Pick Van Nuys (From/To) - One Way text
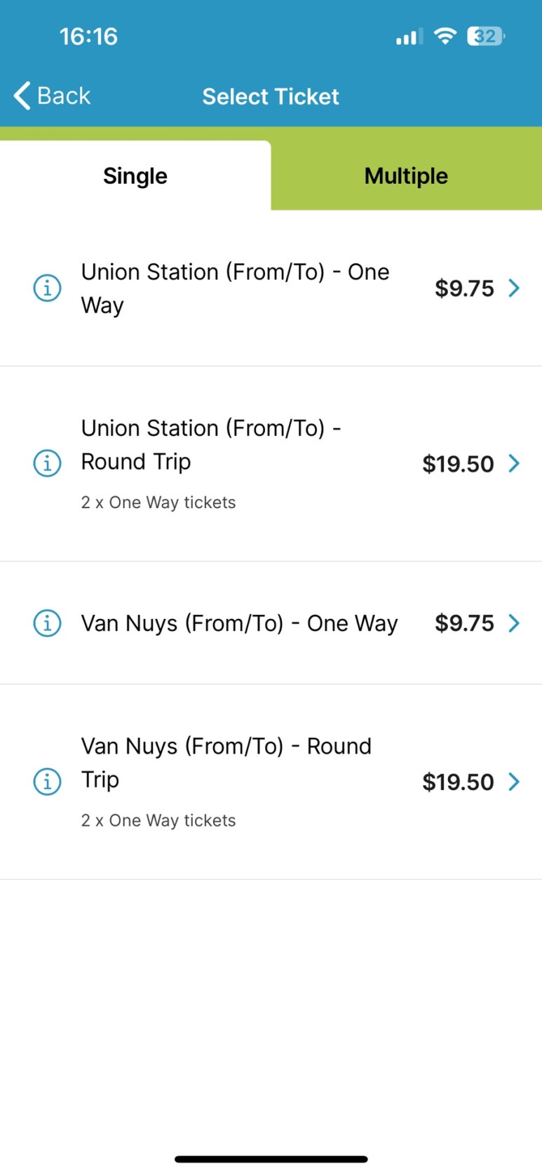 [239, 623]
